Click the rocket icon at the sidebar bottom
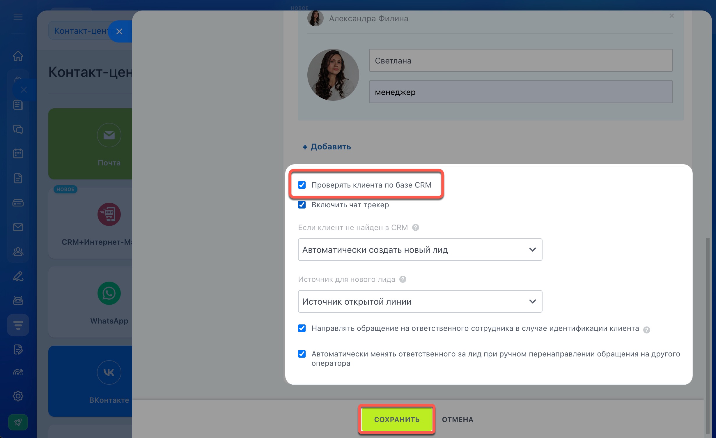Viewport: 716px width, 438px height. pyautogui.click(x=18, y=422)
